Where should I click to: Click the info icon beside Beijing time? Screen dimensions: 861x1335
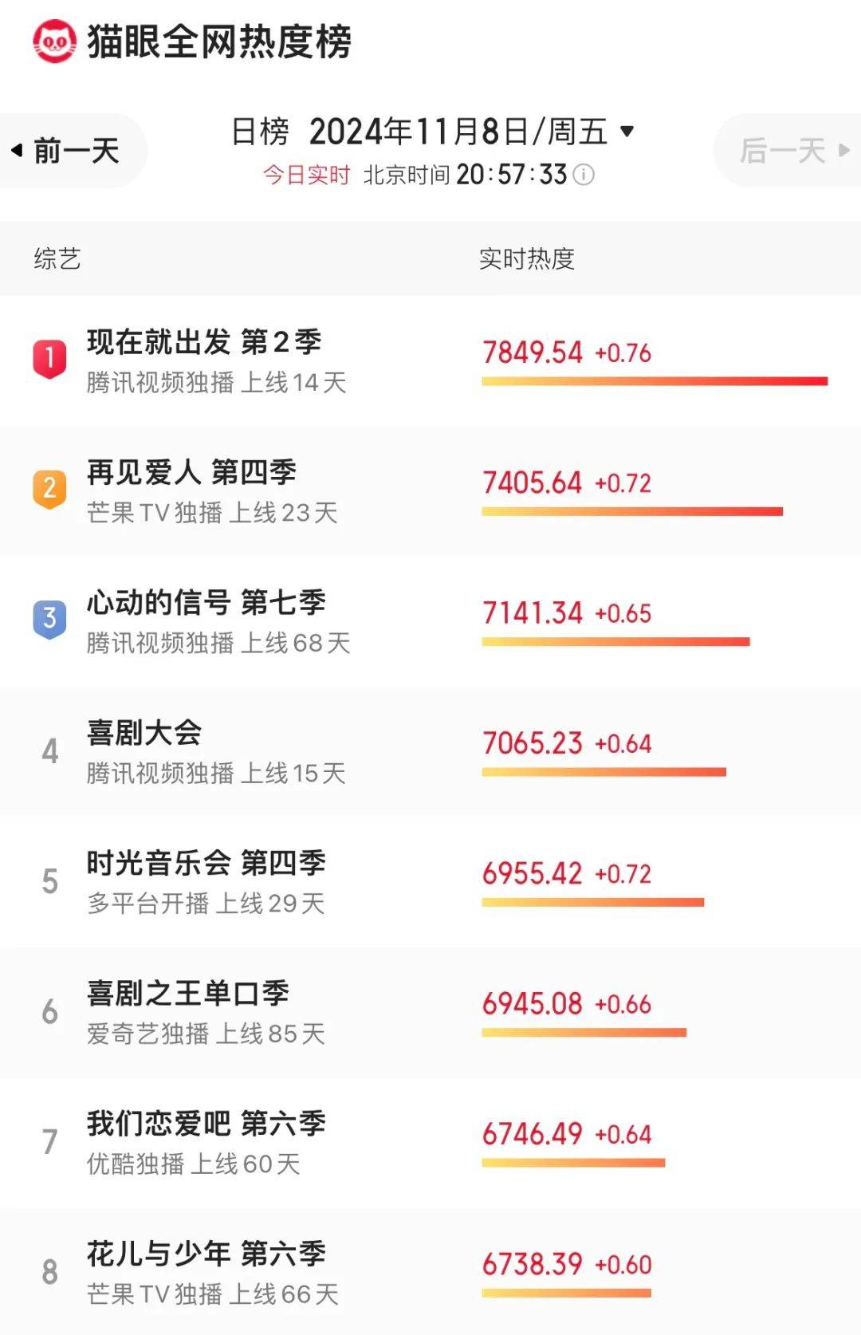(x=584, y=175)
